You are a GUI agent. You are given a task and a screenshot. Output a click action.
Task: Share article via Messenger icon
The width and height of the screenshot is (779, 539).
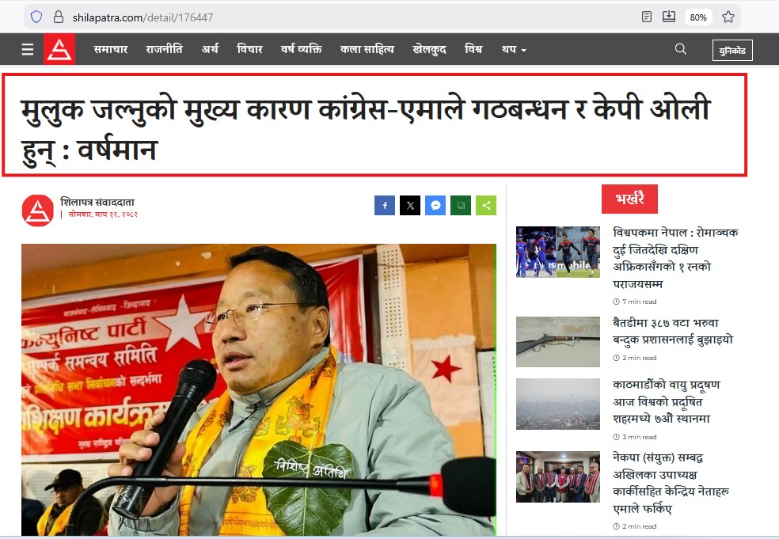435,206
